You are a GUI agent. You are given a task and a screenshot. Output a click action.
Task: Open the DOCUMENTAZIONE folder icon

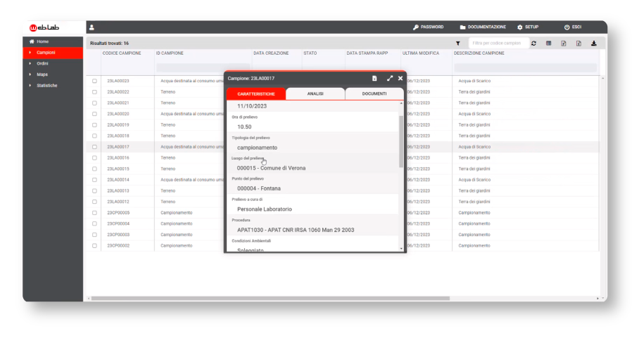(x=462, y=27)
